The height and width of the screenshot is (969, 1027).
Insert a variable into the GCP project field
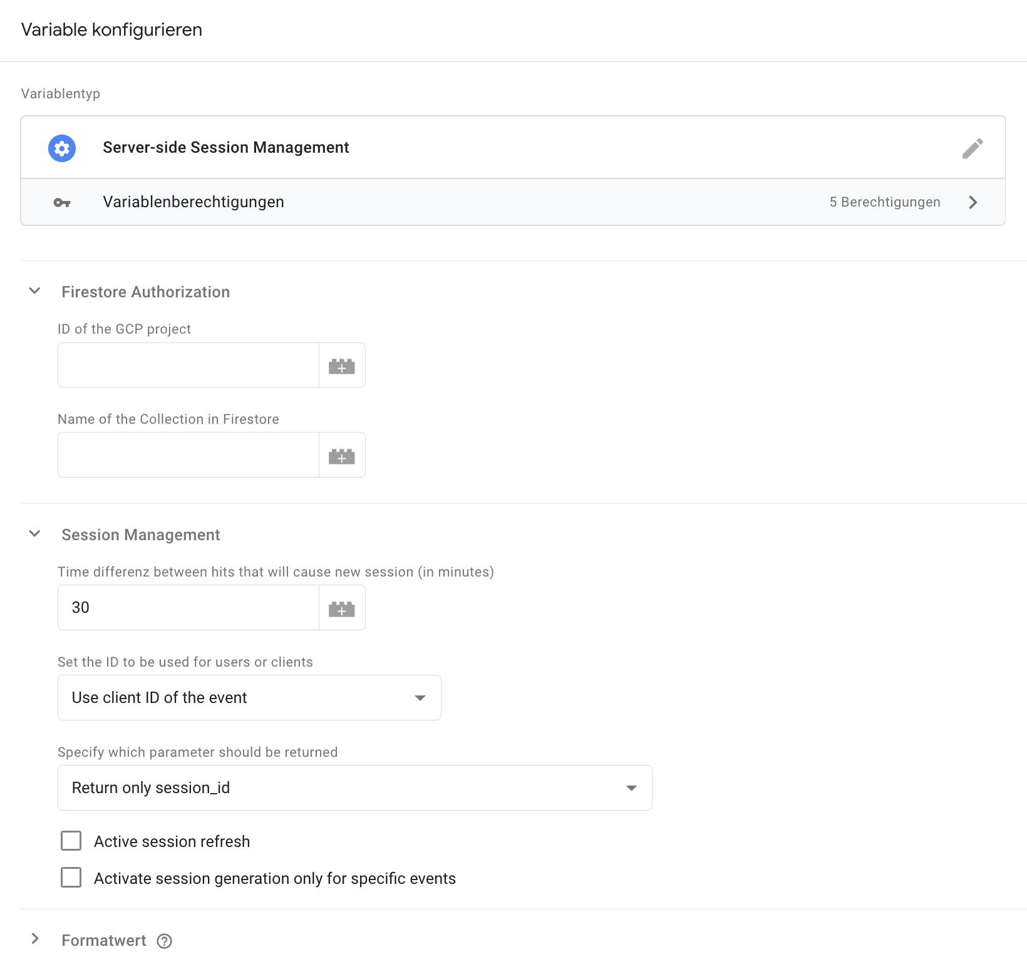point(341,365)
